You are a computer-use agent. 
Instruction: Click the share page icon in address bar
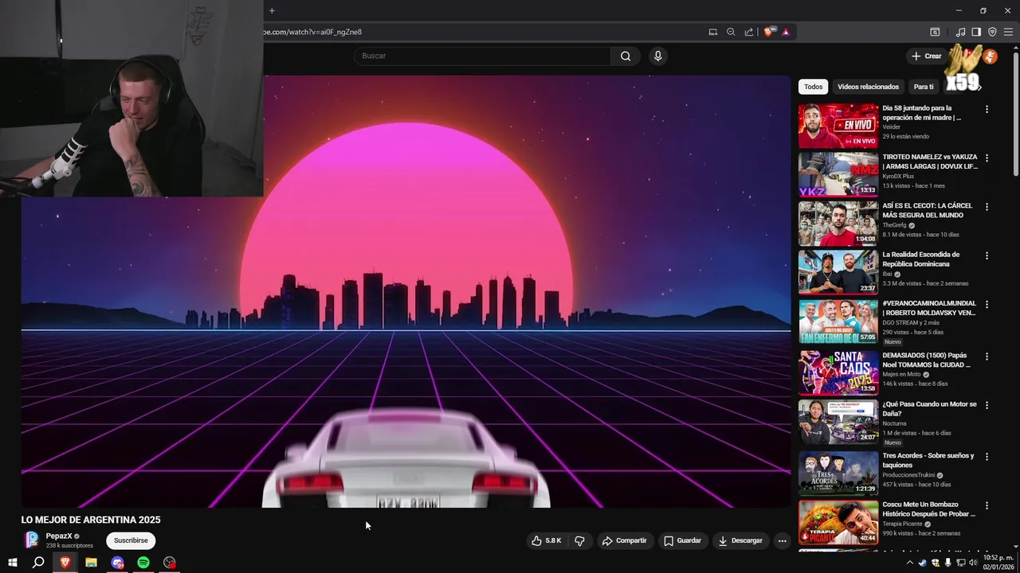[749, 32]
